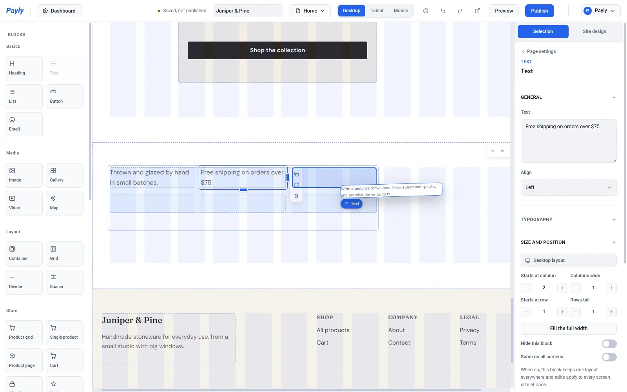Increase Starts at row value
The image size is (627, 392).
point(562,312)
